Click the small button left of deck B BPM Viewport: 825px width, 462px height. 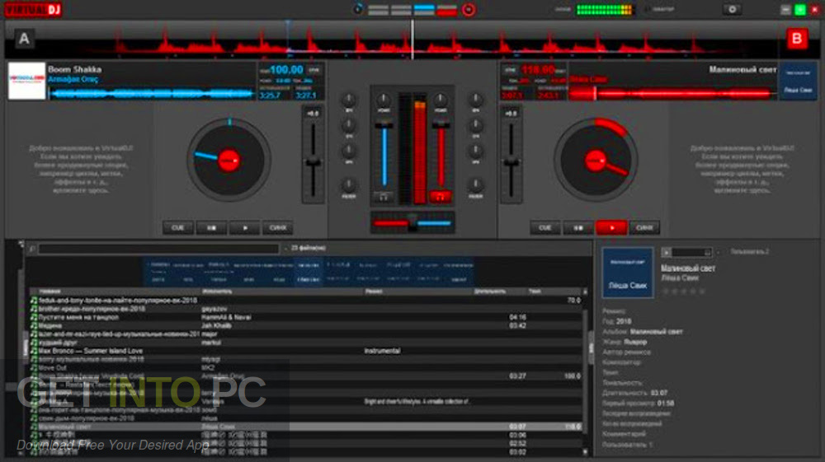[510, 70]
